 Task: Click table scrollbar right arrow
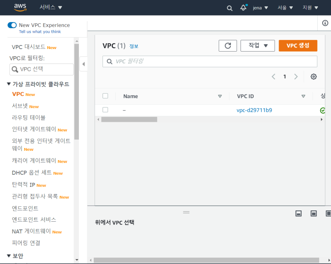coord(321,119)
